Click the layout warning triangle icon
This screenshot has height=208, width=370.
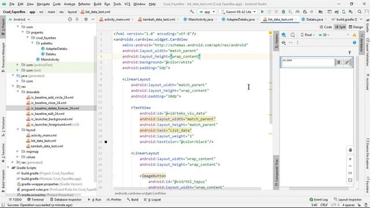(x=354, y=35)
